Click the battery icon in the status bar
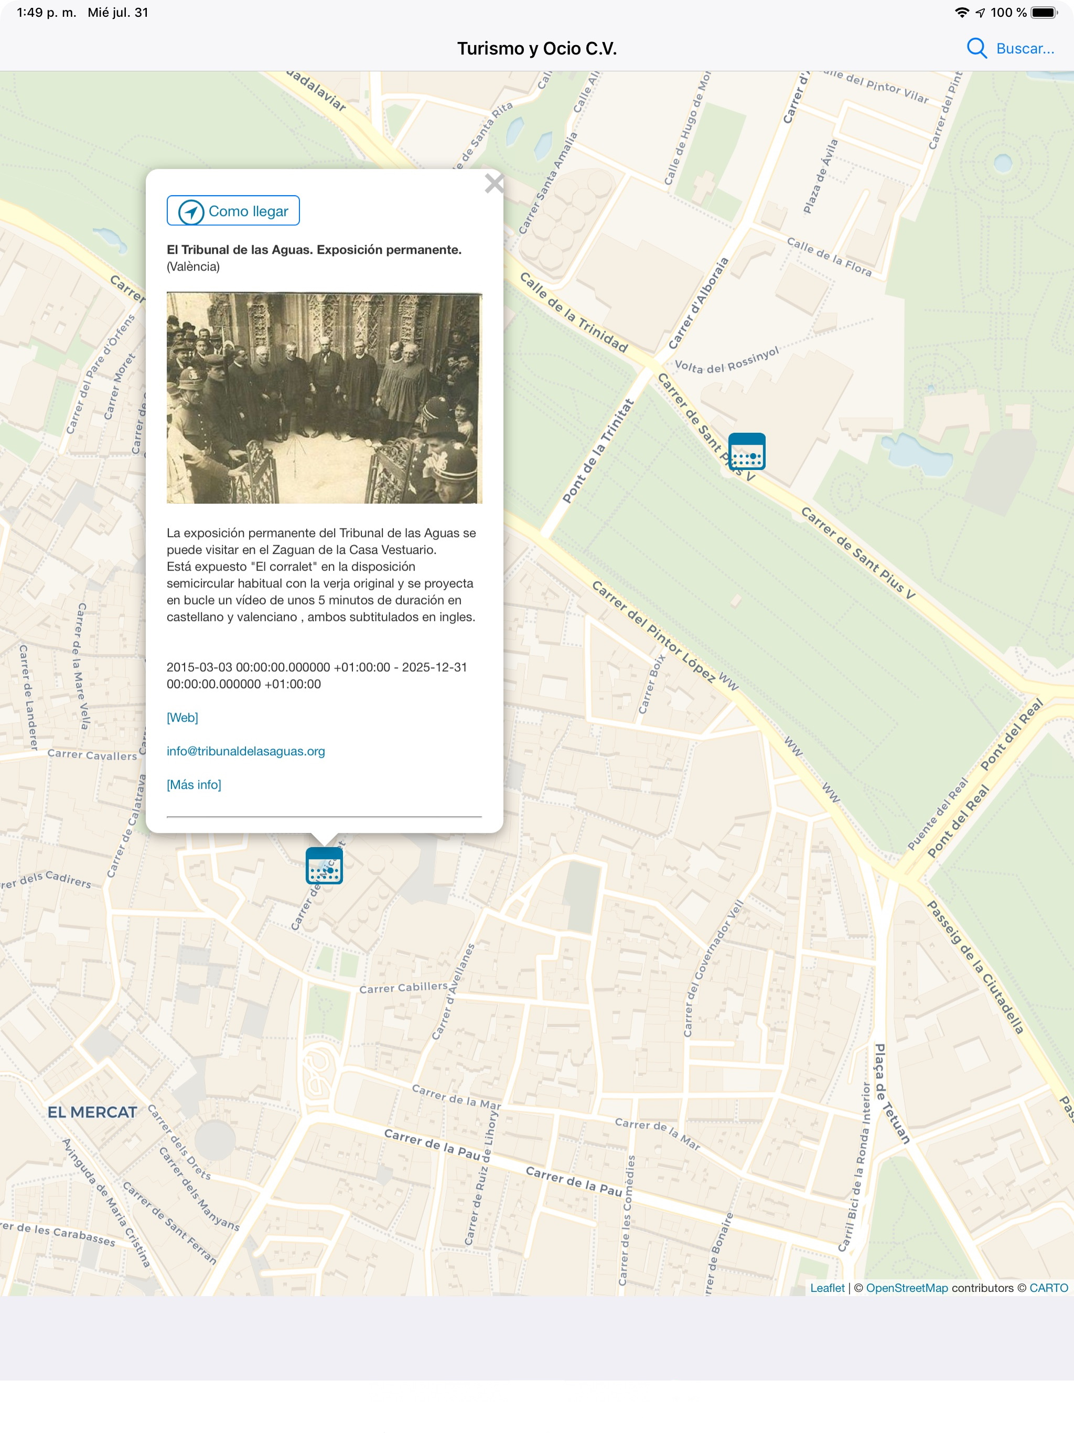Viewport: 1074px width, 1433px height. [x=1044, y=12]
